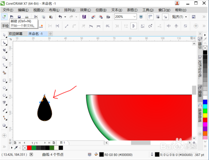
Task: Expand the Redo history dropdown arrow
Action: (x=76, y=17)
